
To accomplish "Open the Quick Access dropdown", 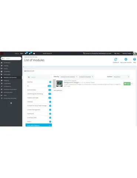I will point(47,53).
